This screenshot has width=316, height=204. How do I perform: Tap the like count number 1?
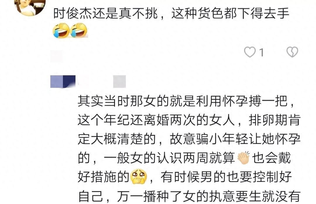pos(262,53)
